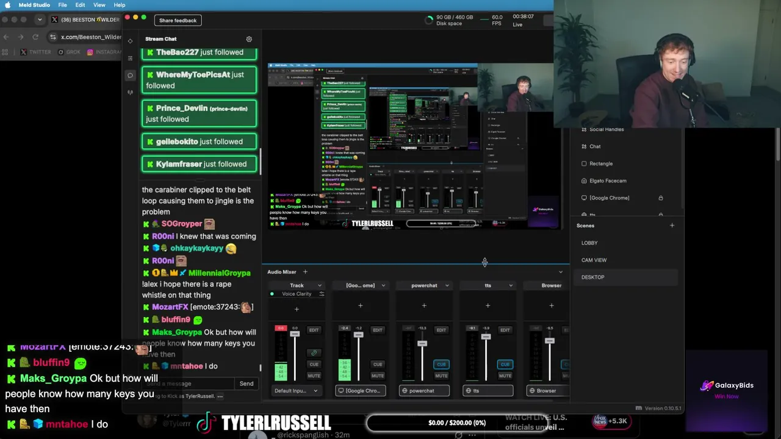Edit the powerchat channel
Viewport: 781px width, 439px height.
coord(441,330)
